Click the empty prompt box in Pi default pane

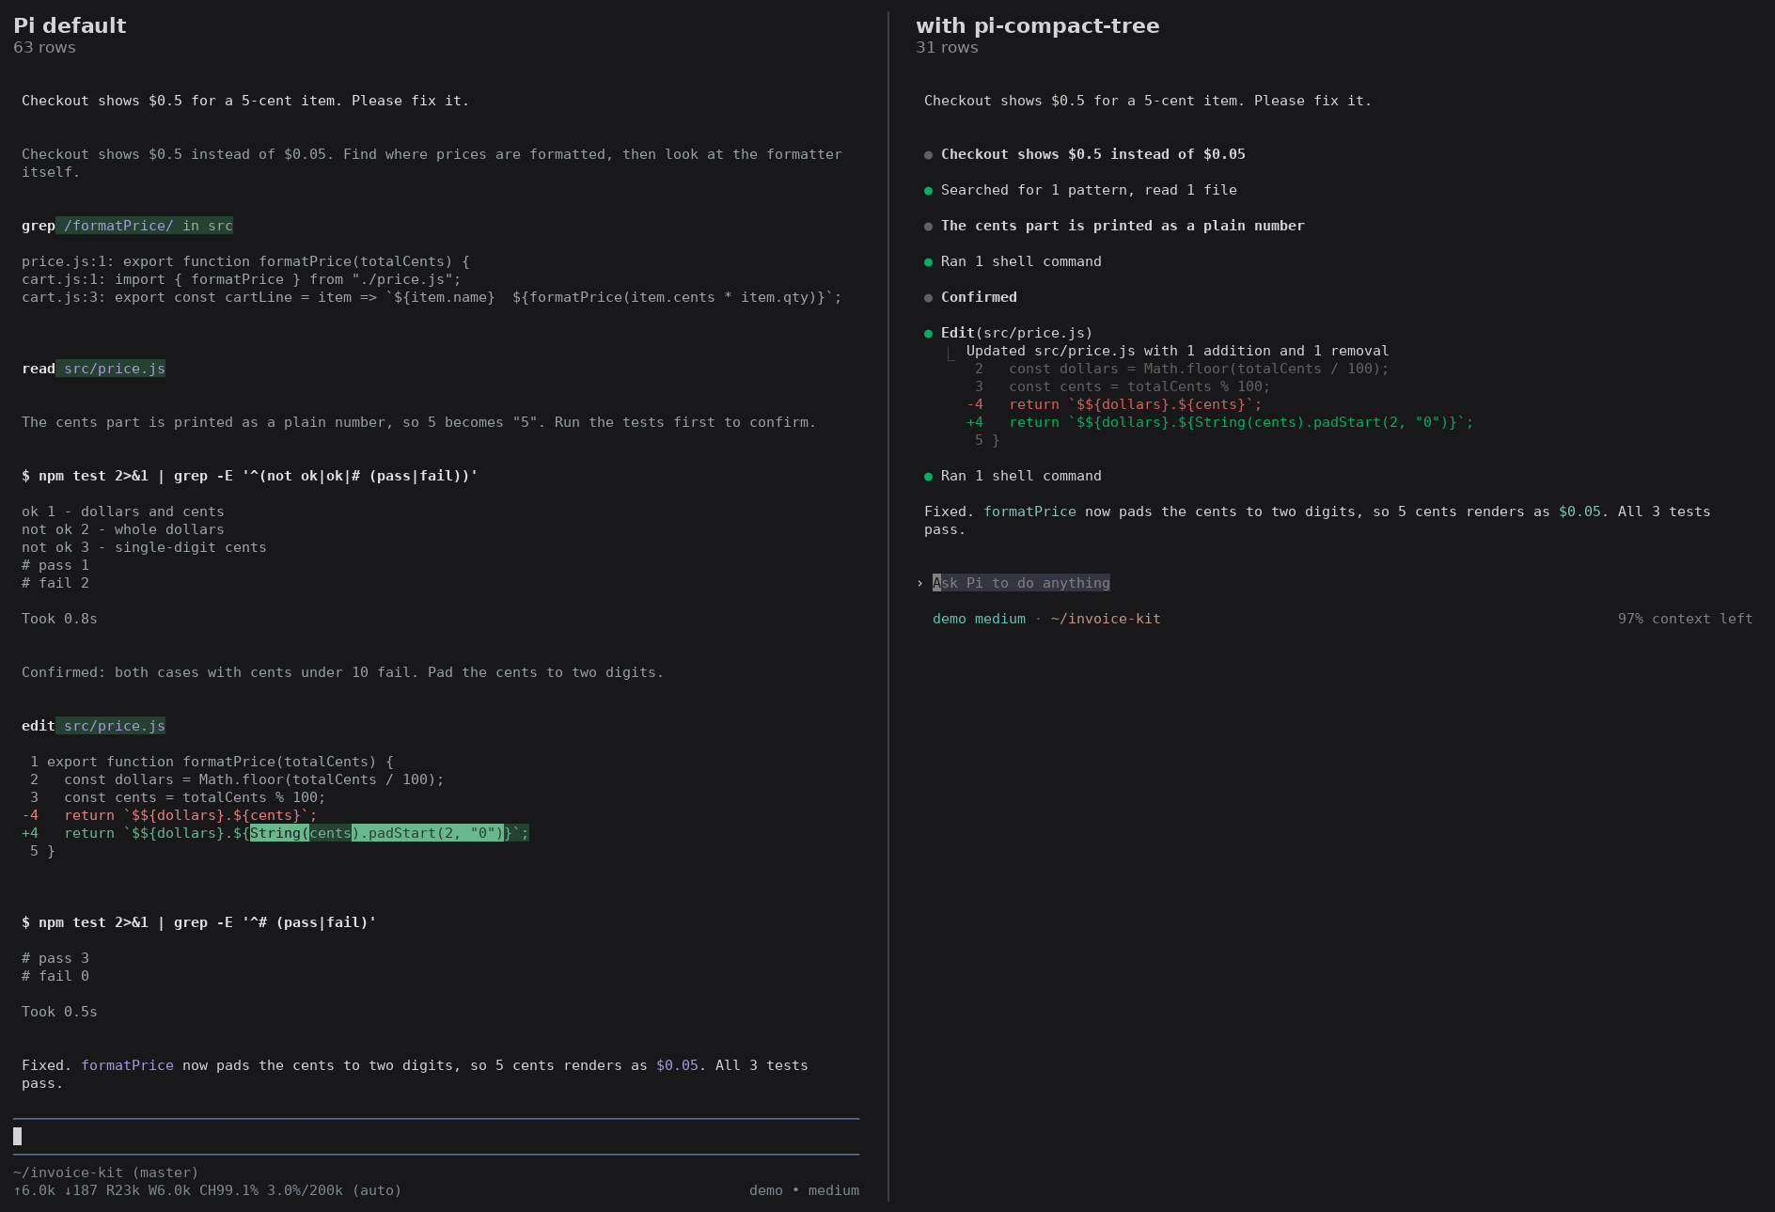tap(436, 1136)
